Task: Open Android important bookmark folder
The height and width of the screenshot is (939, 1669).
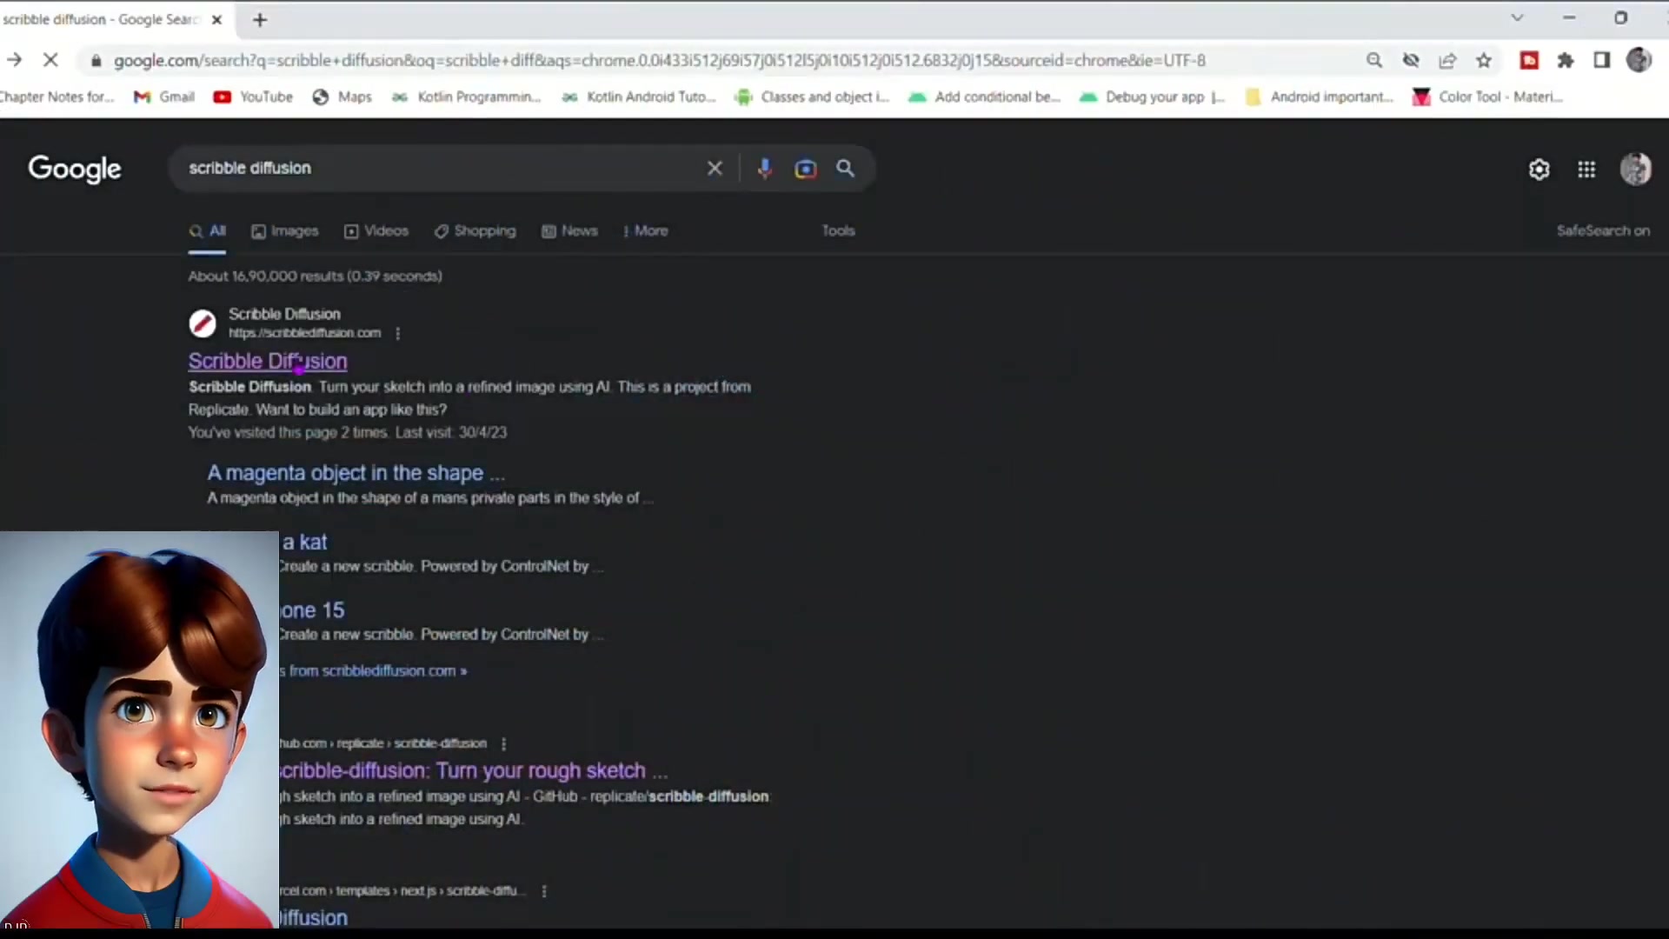Action: (x=1320, y=97)
